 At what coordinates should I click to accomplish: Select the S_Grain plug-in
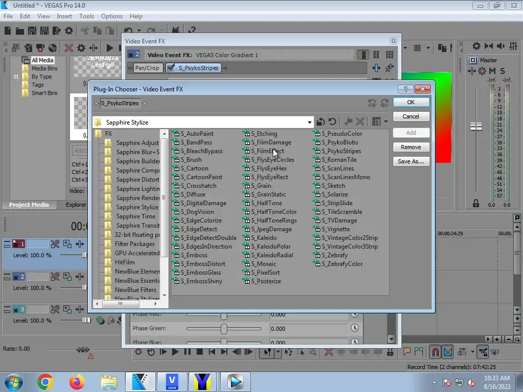[x=257, y=186]
